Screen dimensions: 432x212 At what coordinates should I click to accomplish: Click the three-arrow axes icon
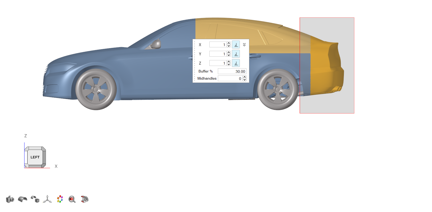[x=47, y=199]
